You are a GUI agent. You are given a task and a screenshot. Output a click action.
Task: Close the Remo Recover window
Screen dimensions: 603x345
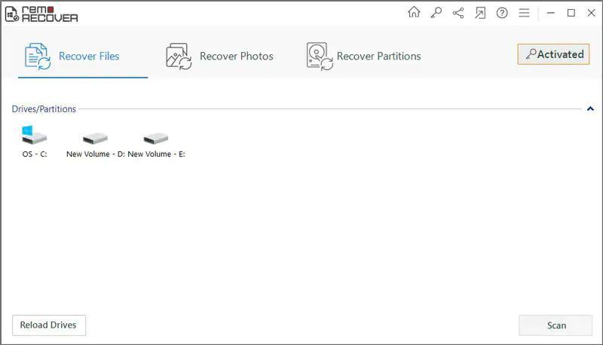[592, 13]
